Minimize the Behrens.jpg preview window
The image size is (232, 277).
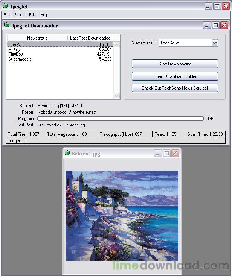[158, 153]
